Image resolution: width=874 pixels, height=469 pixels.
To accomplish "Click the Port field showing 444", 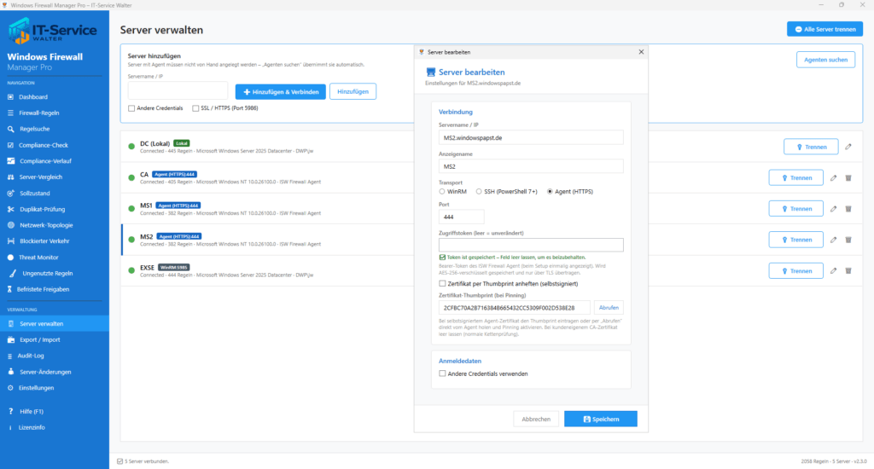I will pos(462,217).
